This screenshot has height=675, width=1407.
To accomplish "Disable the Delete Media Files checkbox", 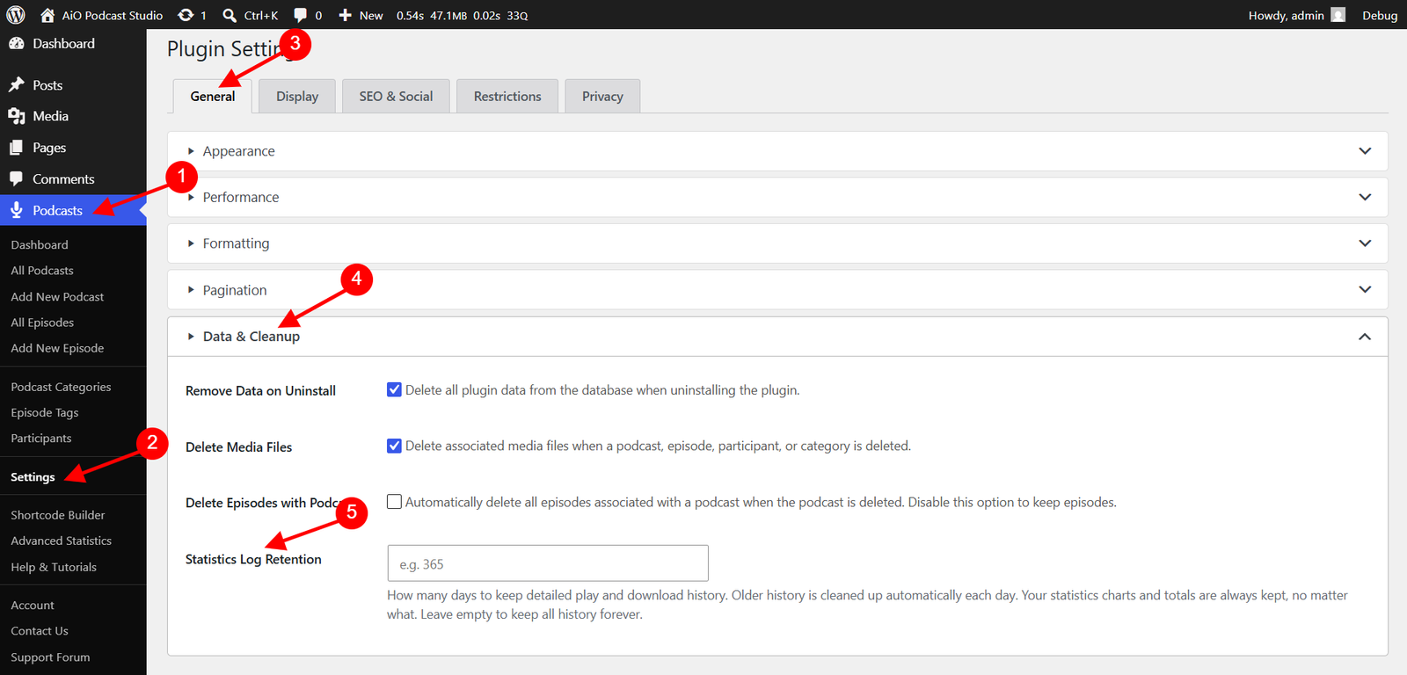I will (395, 446).
